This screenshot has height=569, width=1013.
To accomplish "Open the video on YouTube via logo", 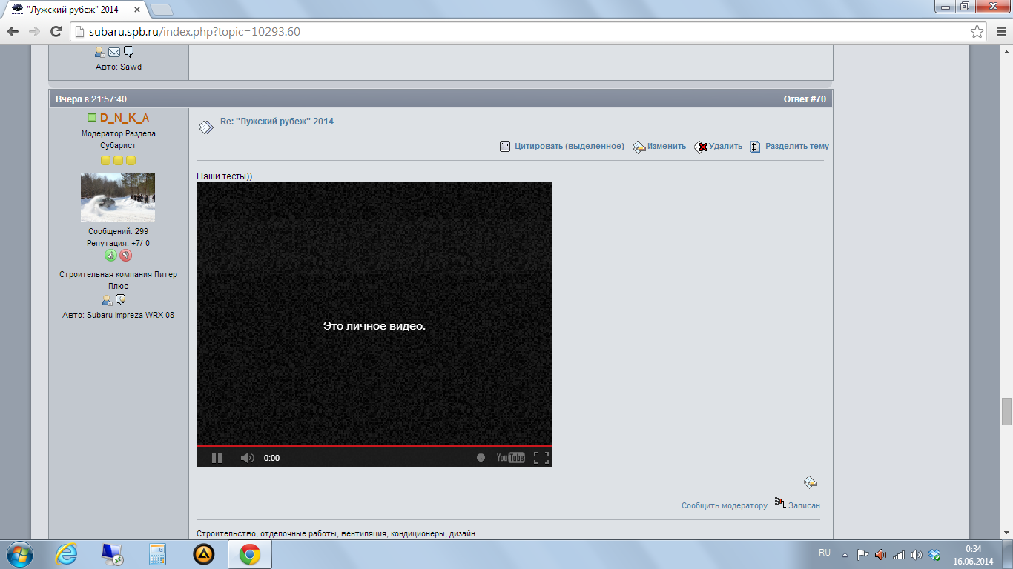I will coord(510,458).
